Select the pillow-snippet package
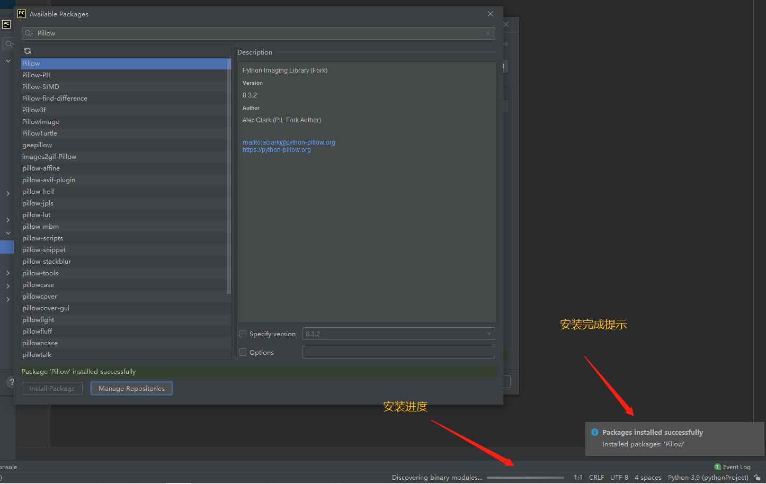 123,250
